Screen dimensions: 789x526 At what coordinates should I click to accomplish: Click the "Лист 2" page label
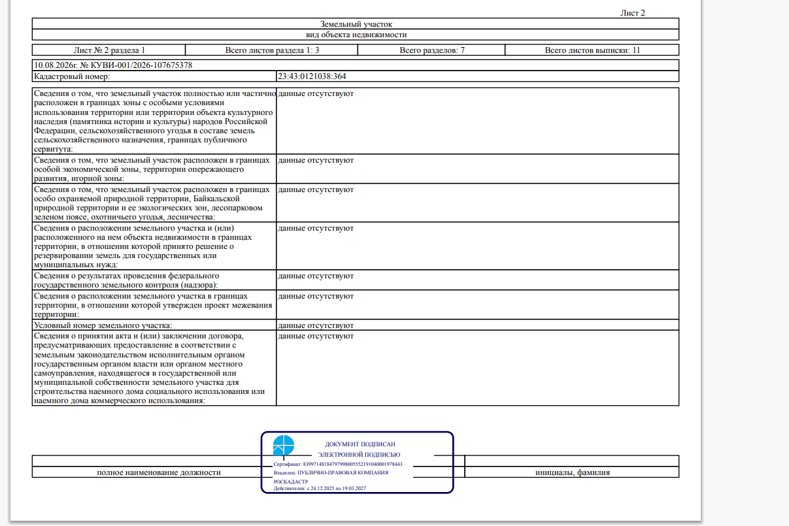[632, 13]
